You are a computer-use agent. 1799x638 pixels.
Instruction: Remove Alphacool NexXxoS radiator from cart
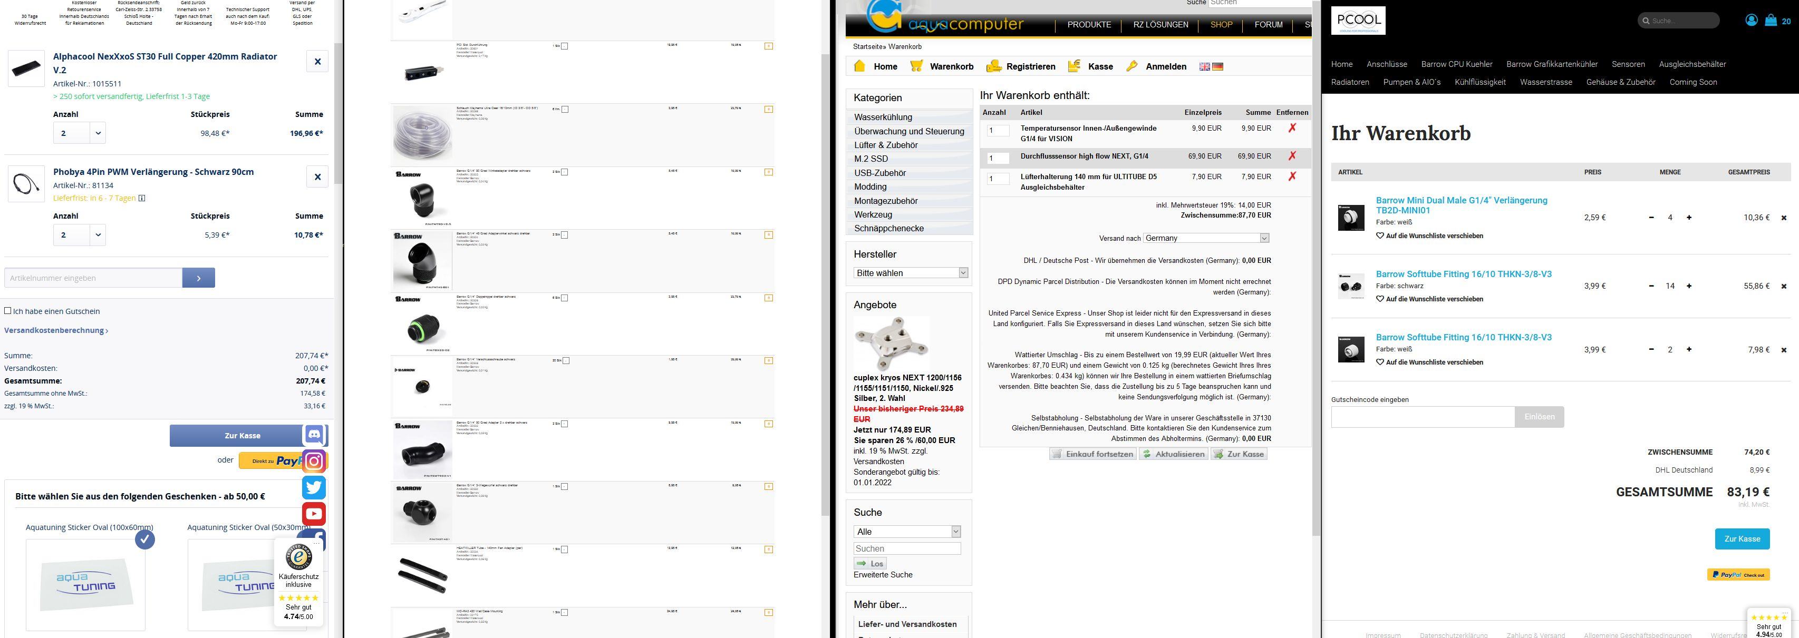317,62
